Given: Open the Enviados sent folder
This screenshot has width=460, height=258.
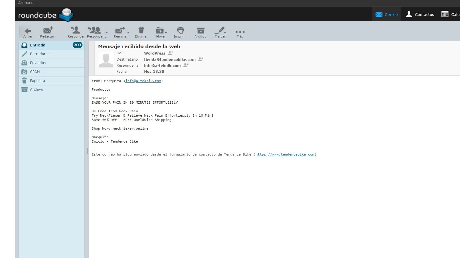Looking at the screenshot, I should (51, 63).
